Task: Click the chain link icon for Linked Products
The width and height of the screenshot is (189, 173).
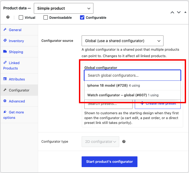Action: coord(5,62)
